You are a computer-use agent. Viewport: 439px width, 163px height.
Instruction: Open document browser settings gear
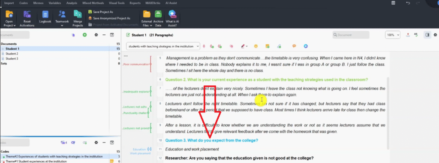tap(96, 35)
